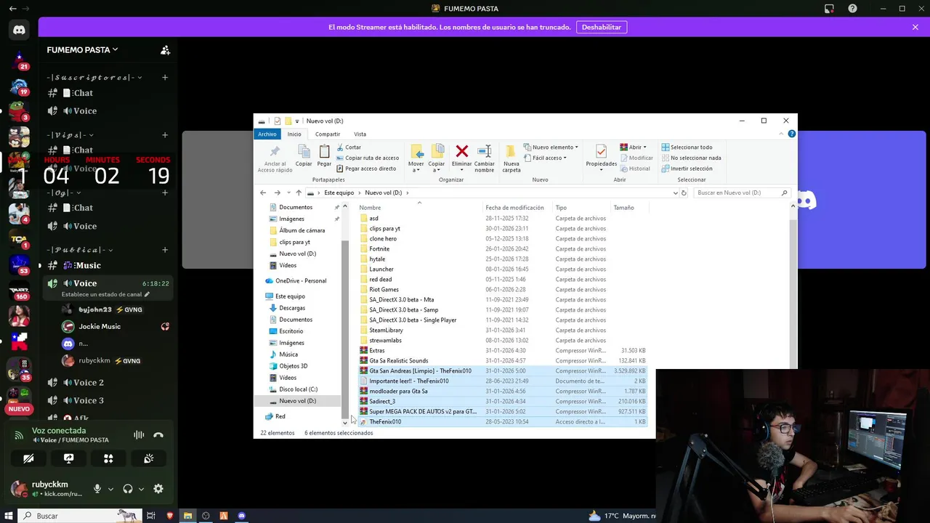Click No seleccionar nada
The image size is (930, 523).
click(691, 158)
